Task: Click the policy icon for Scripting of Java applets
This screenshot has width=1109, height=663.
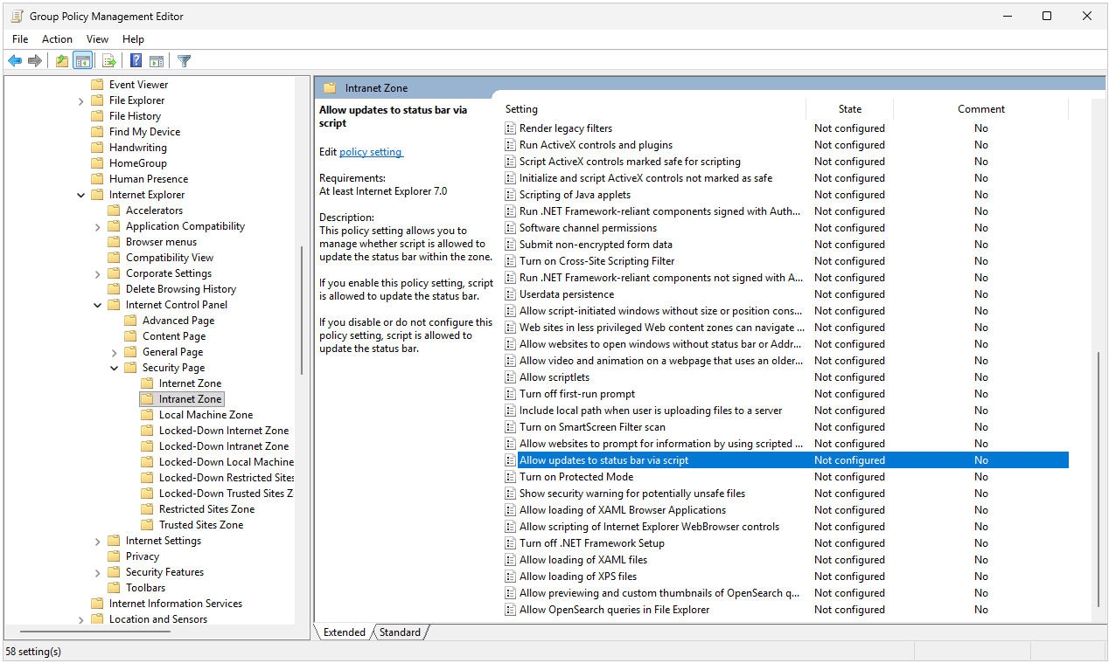Action: click(511, 195)
